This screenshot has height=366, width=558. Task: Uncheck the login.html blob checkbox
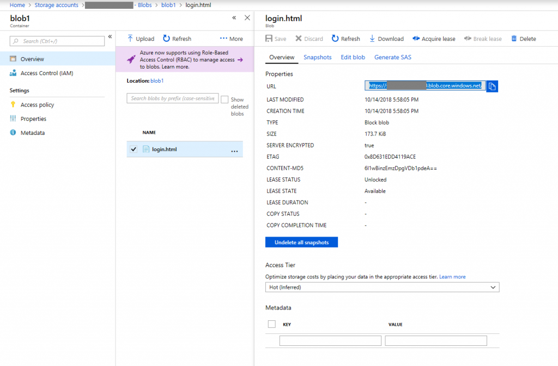pos(134,149)
